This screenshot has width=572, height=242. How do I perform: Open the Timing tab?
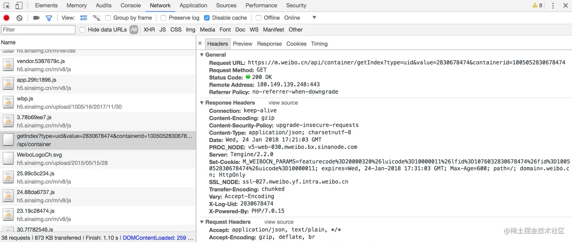tap(319, 44)
